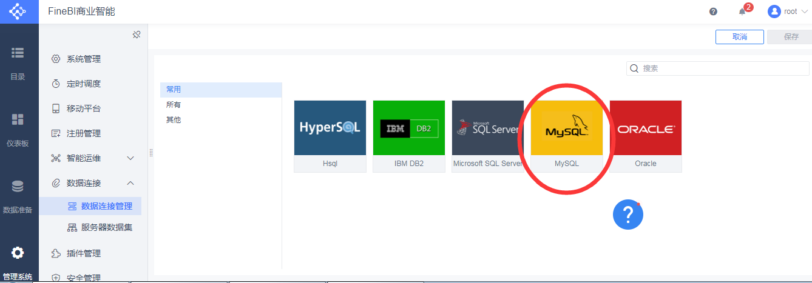Viewport: 812px width, 283px height.
Task: Click the root user avatar icon
Action: point(774,12)
